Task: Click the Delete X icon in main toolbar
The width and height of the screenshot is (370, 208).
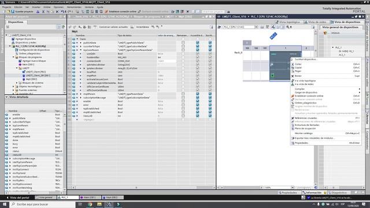Action: coord(57,12)
